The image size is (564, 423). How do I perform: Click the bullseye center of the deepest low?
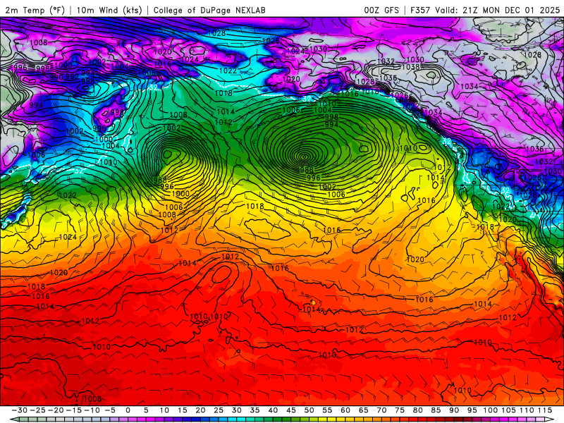point(305,157)
